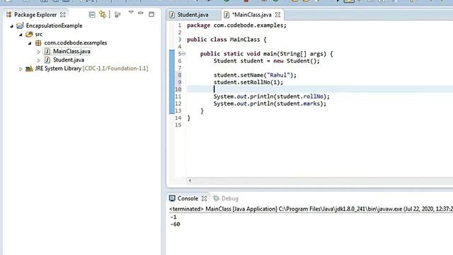Click the EncapsulationExample project icon
Image resolution: width=453 pixels, height=255 pixels.
pos(20,25)
